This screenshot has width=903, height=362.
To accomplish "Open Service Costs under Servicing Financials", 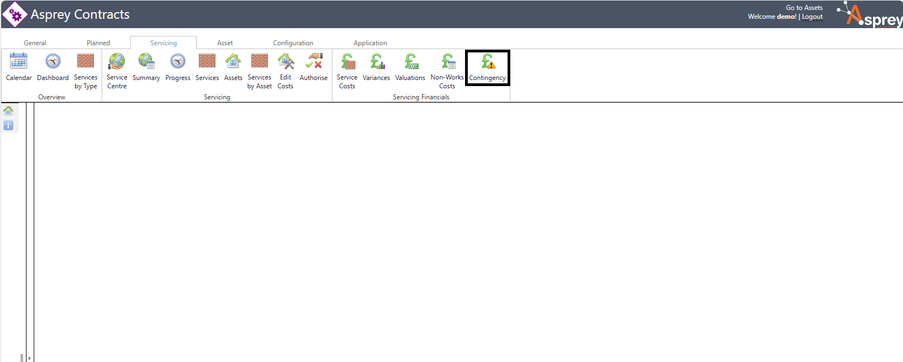I will 347,61.
